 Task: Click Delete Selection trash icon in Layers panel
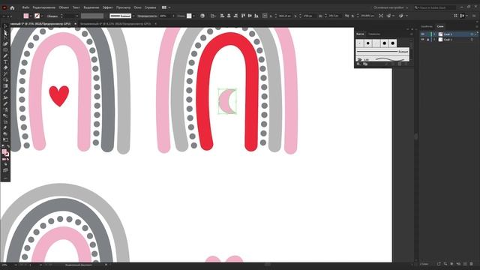tap(472, 263)
